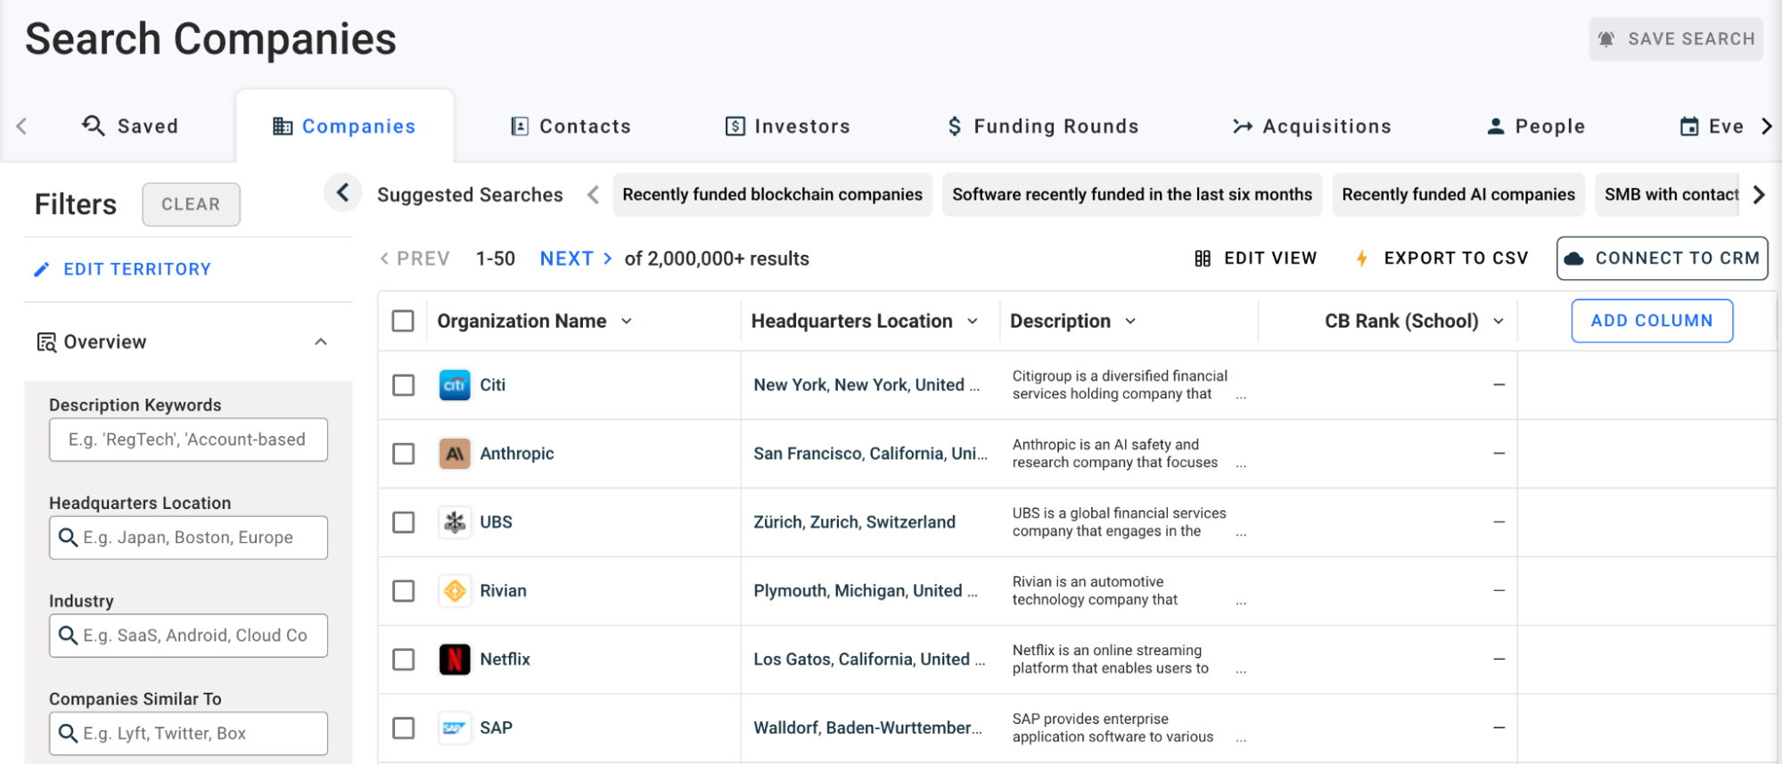The width and height of the screenshot is (1782, 764).
Task: Expand Citi description ellipsis
Action: 1241,396
